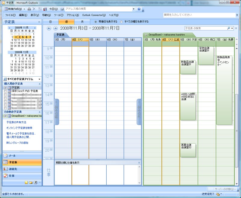Click the 予定表の検索 search field
The image size is (241, 198).
[x=206, y=28]
